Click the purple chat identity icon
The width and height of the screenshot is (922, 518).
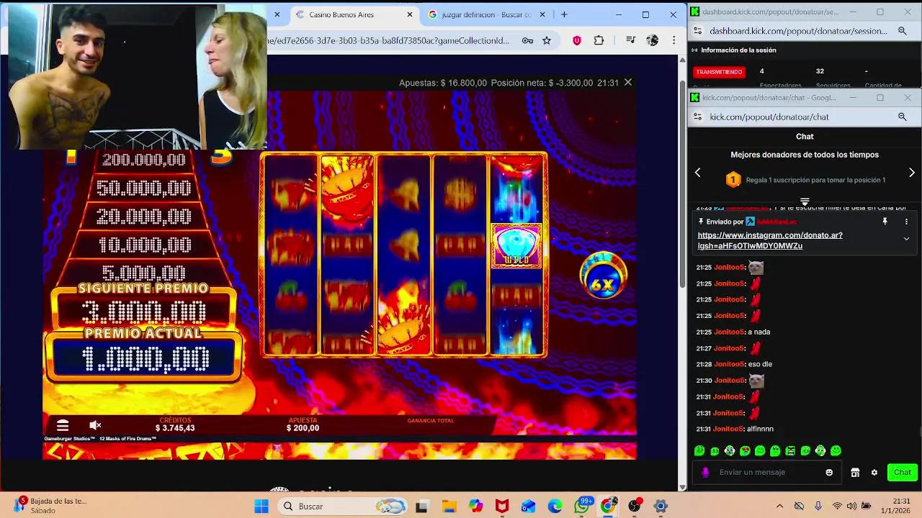click(x=705, y=473)
